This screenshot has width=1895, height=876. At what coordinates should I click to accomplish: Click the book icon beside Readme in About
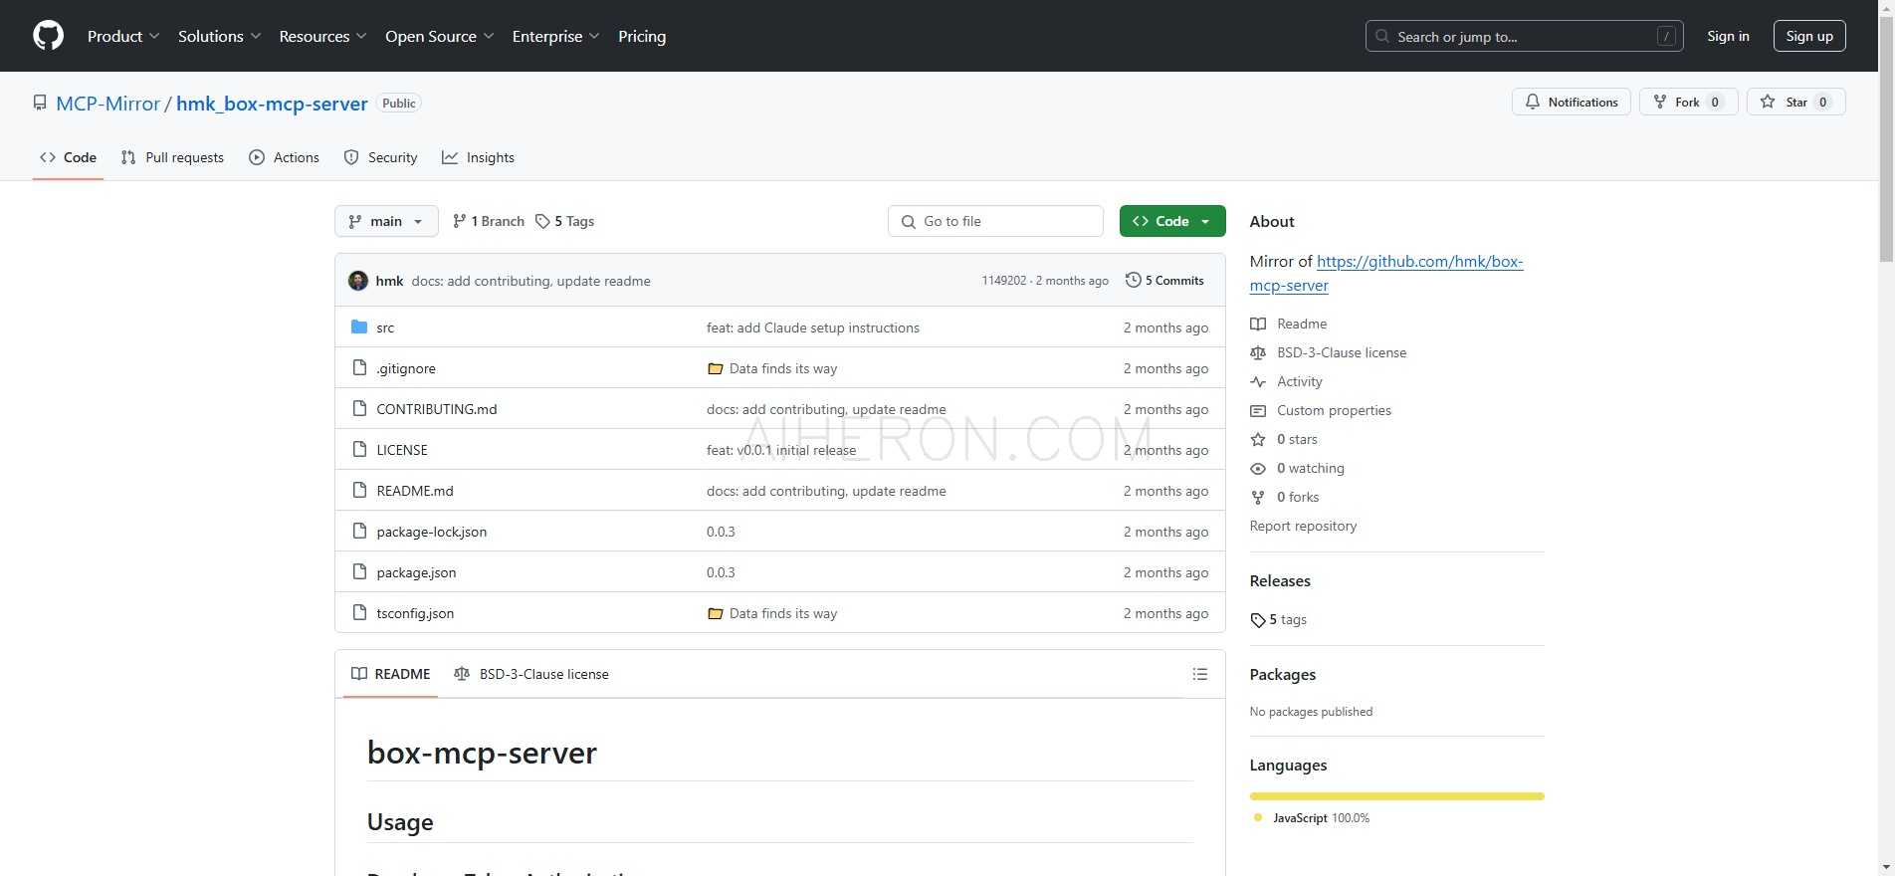(1258, 324)
